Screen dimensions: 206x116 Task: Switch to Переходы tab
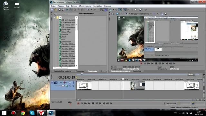[x=92, y=71]
